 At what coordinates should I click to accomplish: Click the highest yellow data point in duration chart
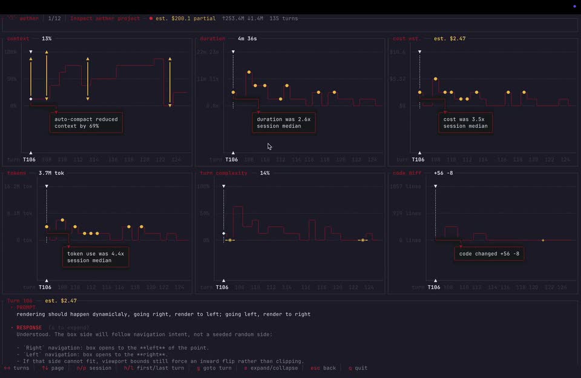[x=249, y=72]
